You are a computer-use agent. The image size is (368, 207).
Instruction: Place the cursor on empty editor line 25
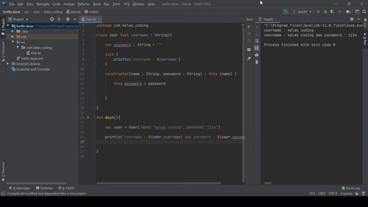[x=169, y=142]
